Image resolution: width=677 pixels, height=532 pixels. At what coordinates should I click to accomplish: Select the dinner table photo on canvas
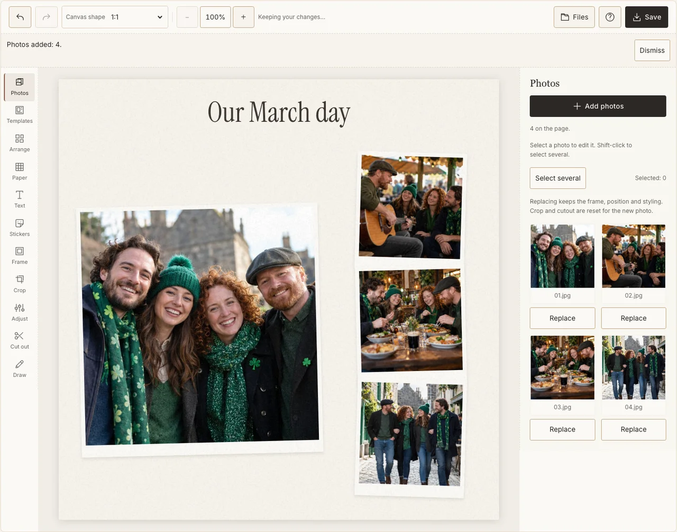[411, 320]
